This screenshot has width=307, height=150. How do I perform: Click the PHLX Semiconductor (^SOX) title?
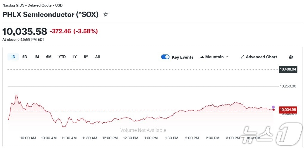coord(51,14)
